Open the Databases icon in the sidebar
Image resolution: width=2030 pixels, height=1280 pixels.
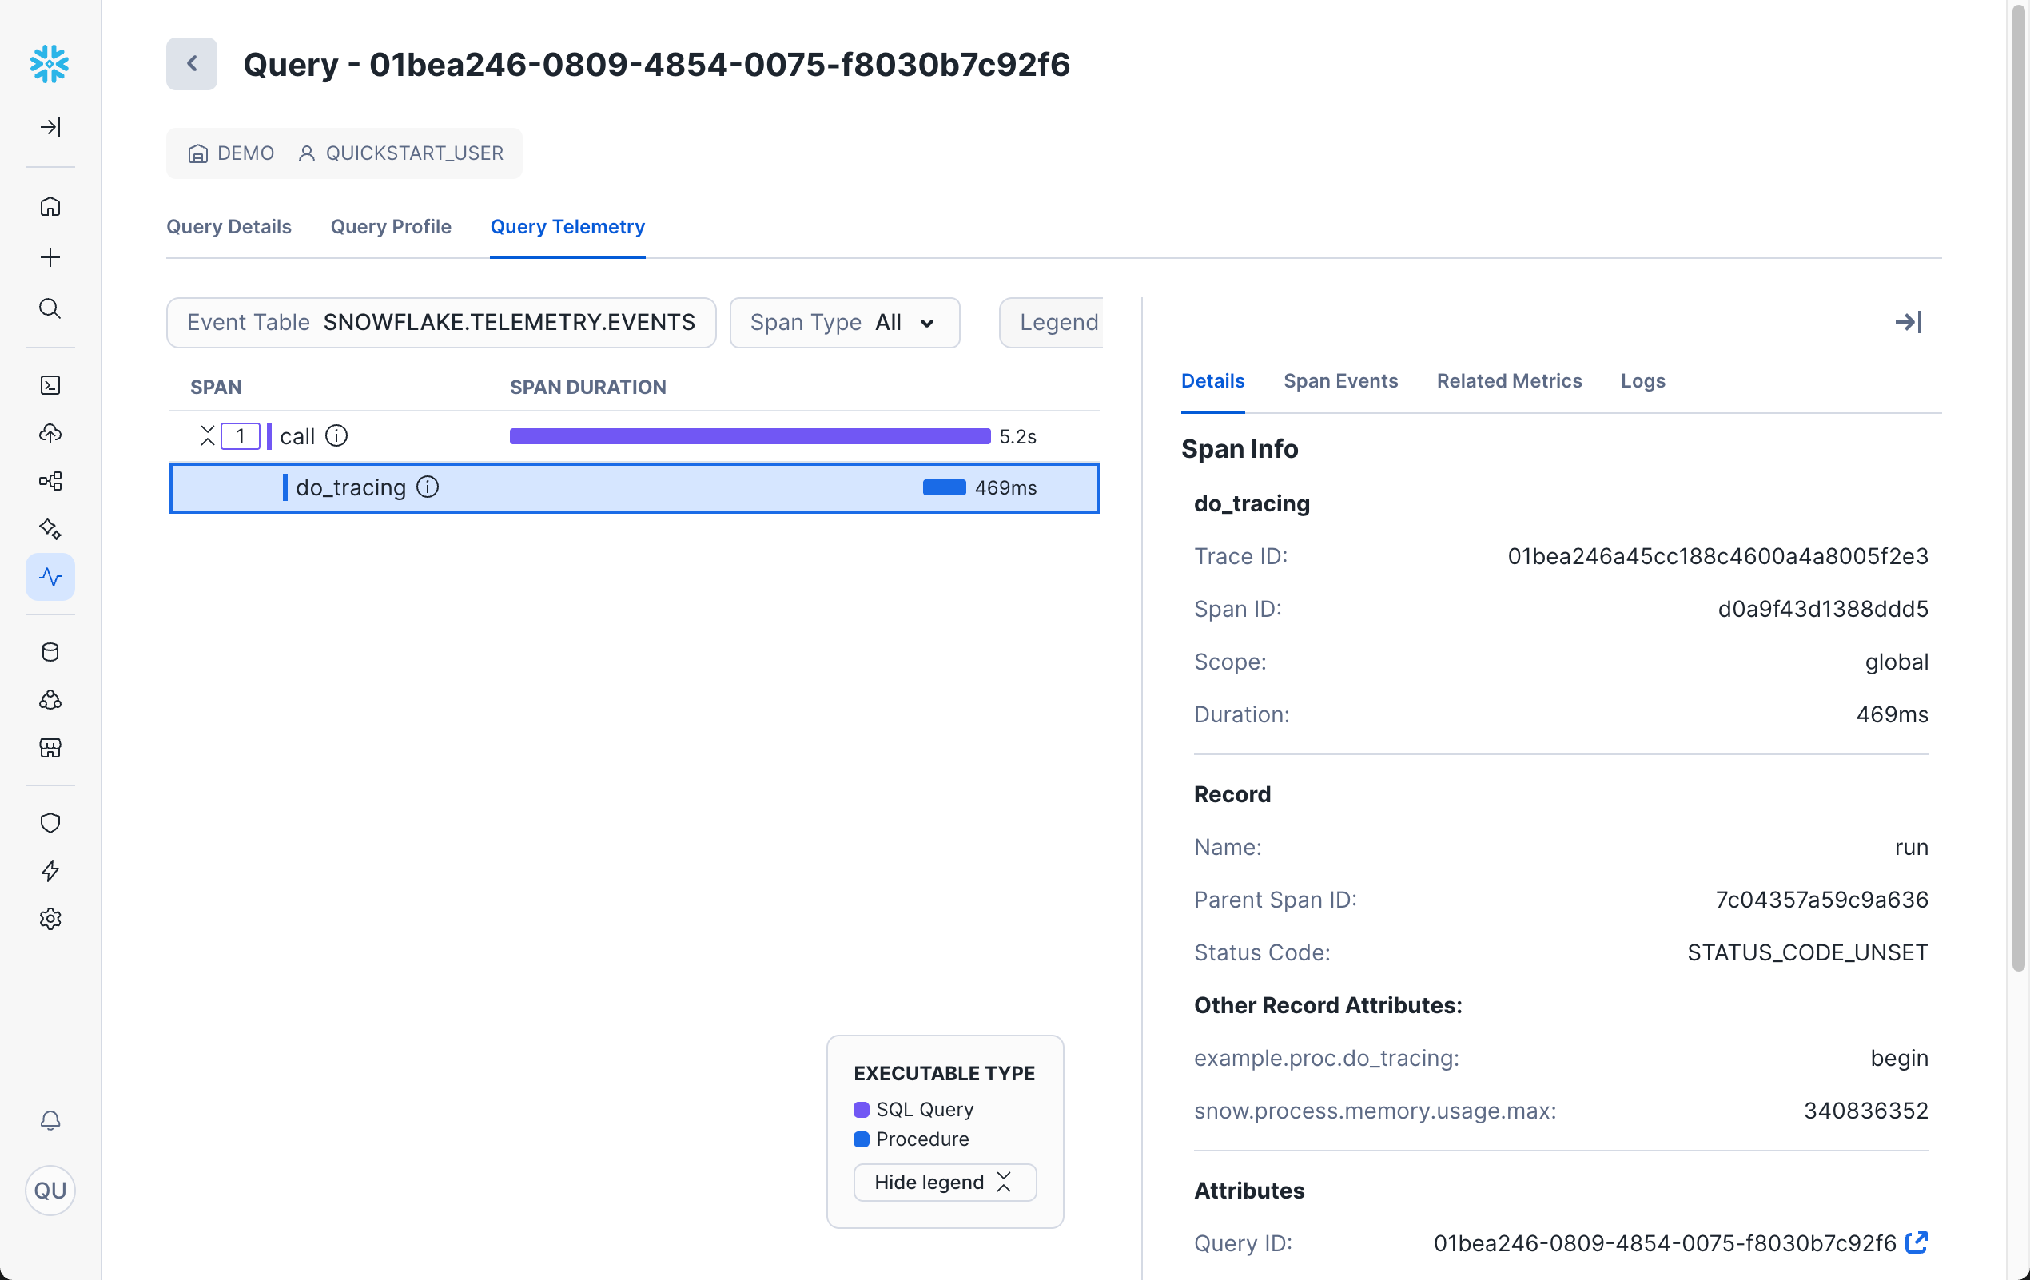pyautogui.click(x=50, y=651)
